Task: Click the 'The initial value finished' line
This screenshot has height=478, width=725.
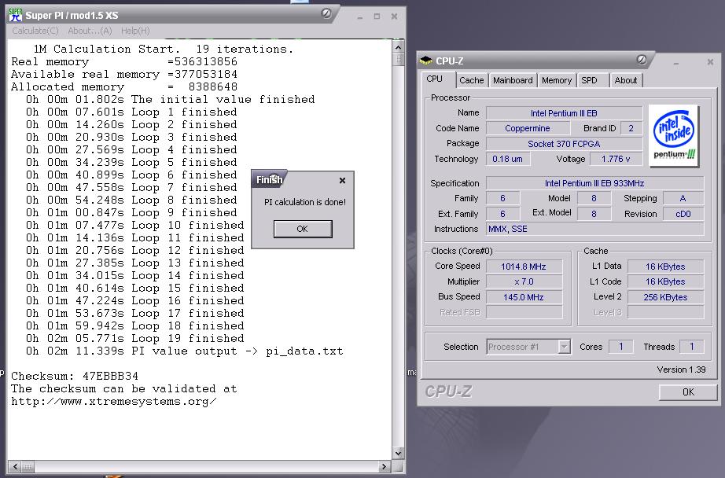Action: point(170,99)
